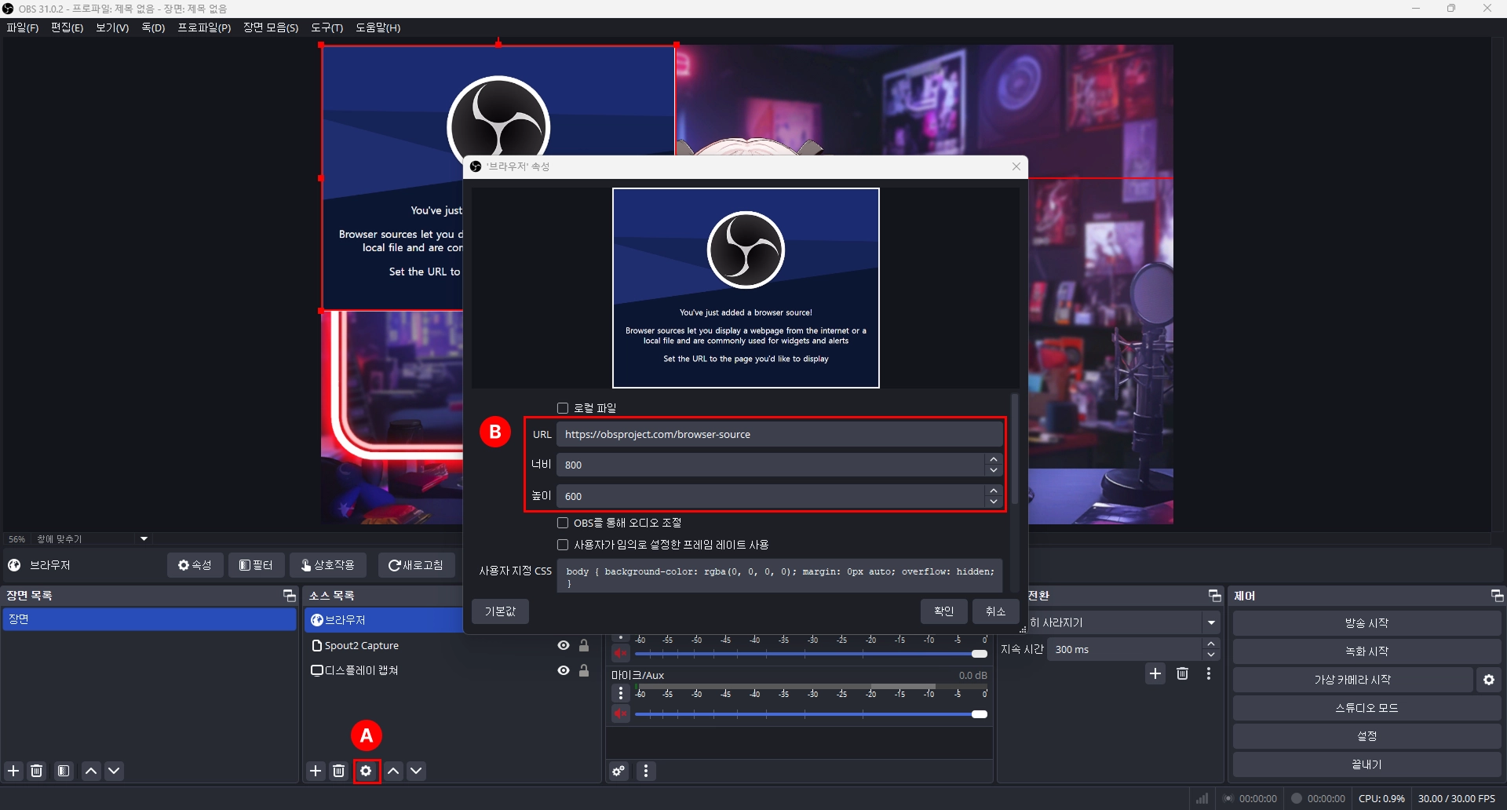Screen dimensions: 1507x810
Task: Lock the Spout2 Capture source
Action: [x=584, y=646]
